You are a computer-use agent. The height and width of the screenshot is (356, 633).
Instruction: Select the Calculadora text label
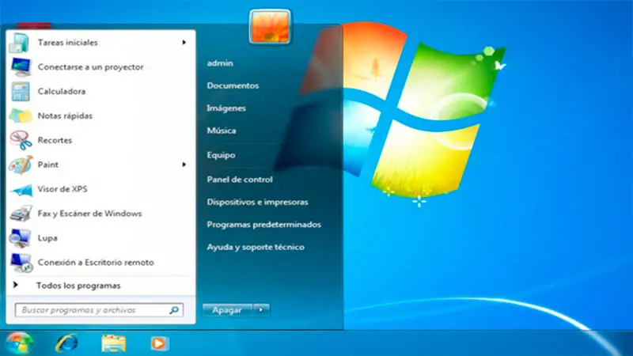click(62, 92)
